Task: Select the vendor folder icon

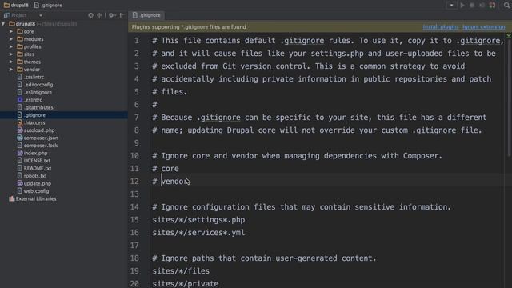Action: (x=20, y=69)
